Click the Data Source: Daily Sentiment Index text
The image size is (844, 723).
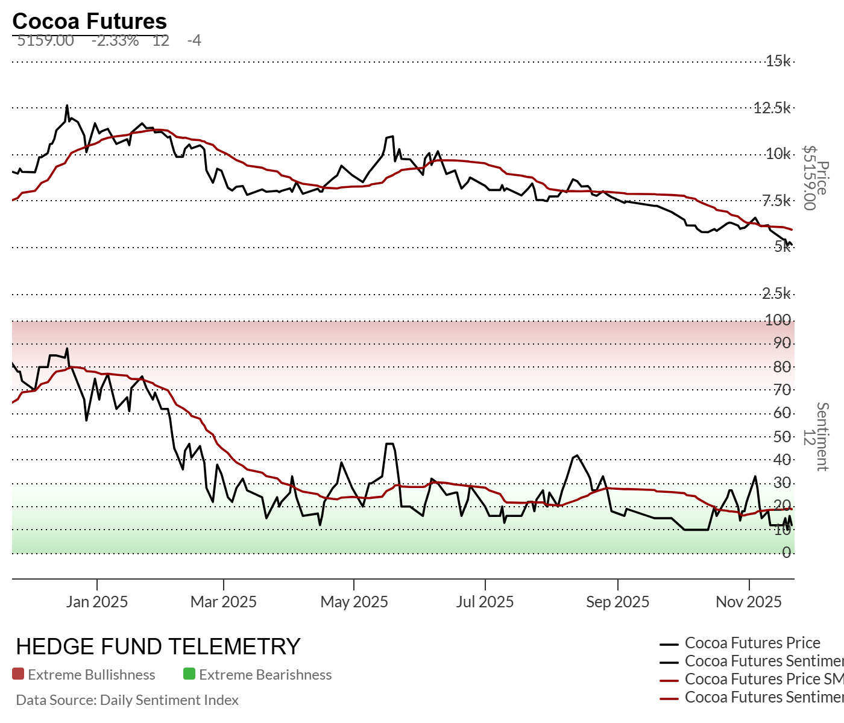coord(127,700)
